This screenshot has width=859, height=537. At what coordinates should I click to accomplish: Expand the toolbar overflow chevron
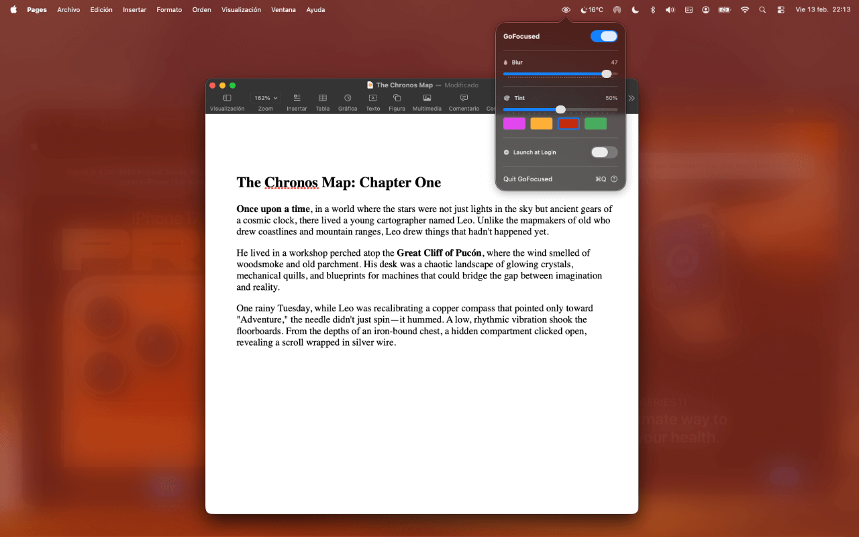tap(631, 97)
